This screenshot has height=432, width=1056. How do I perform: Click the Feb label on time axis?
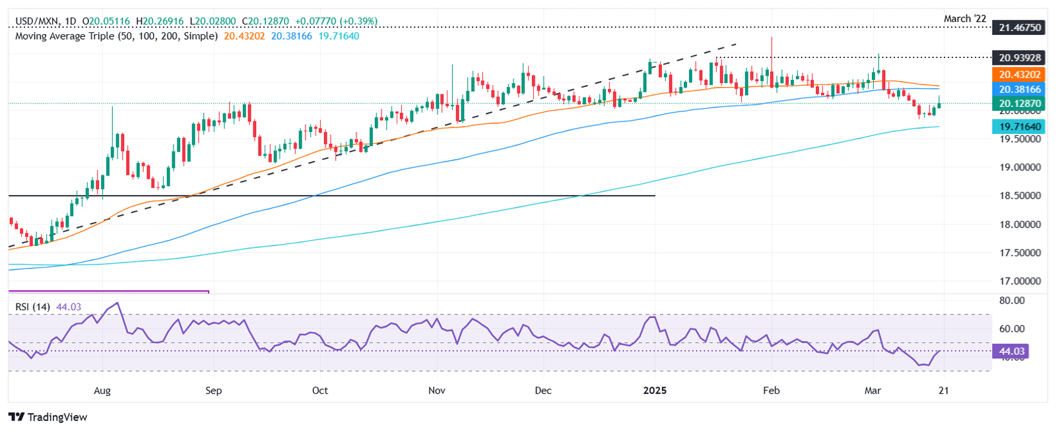tap(771, 390)
